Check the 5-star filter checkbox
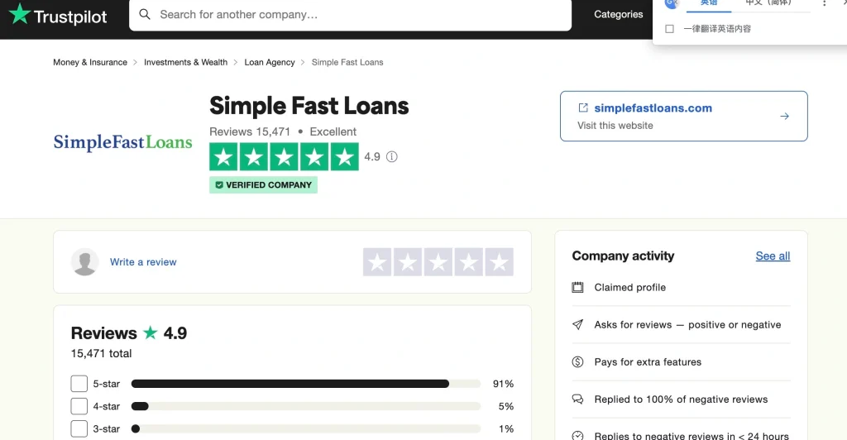 (x=79, y=384)
